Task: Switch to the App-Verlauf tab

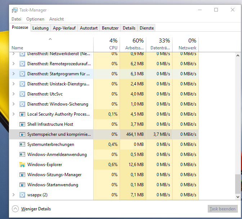Action: point(64,28)
